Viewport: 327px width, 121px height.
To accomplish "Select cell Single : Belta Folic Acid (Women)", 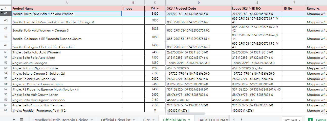I will [x=67, y=52].
